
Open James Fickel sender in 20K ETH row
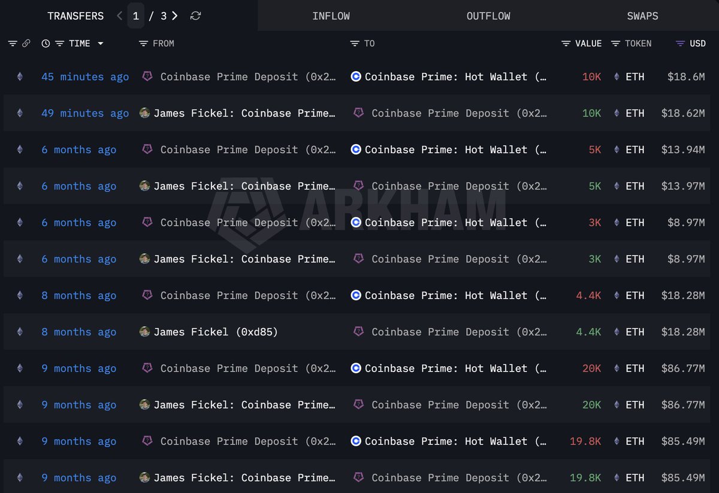pyautogui.click(x=244, y=405)
